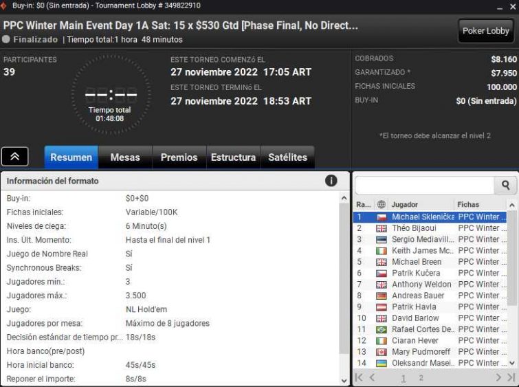This screenshot has width=519, height=387.
Task: Click the flag beside Sergio Mediavill...
Action: coord(382,240)
